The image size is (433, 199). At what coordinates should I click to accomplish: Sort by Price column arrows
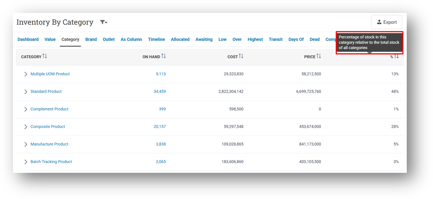(x=319, y=56)
